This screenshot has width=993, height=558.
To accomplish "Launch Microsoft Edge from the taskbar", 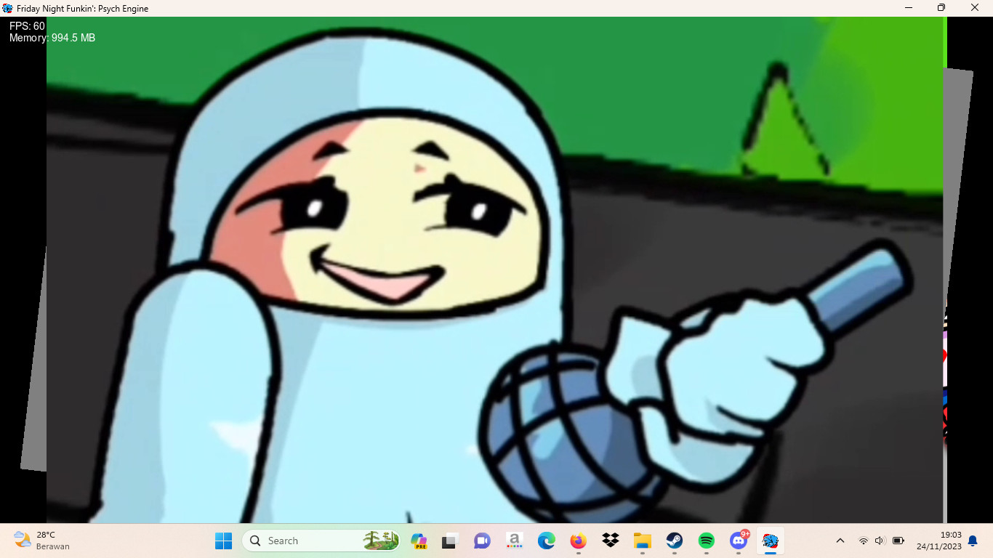I will pyautogui.click(x=546, y=541).
